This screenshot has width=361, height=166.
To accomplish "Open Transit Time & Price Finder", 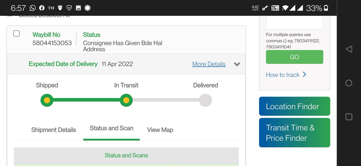I will [295, 133].
